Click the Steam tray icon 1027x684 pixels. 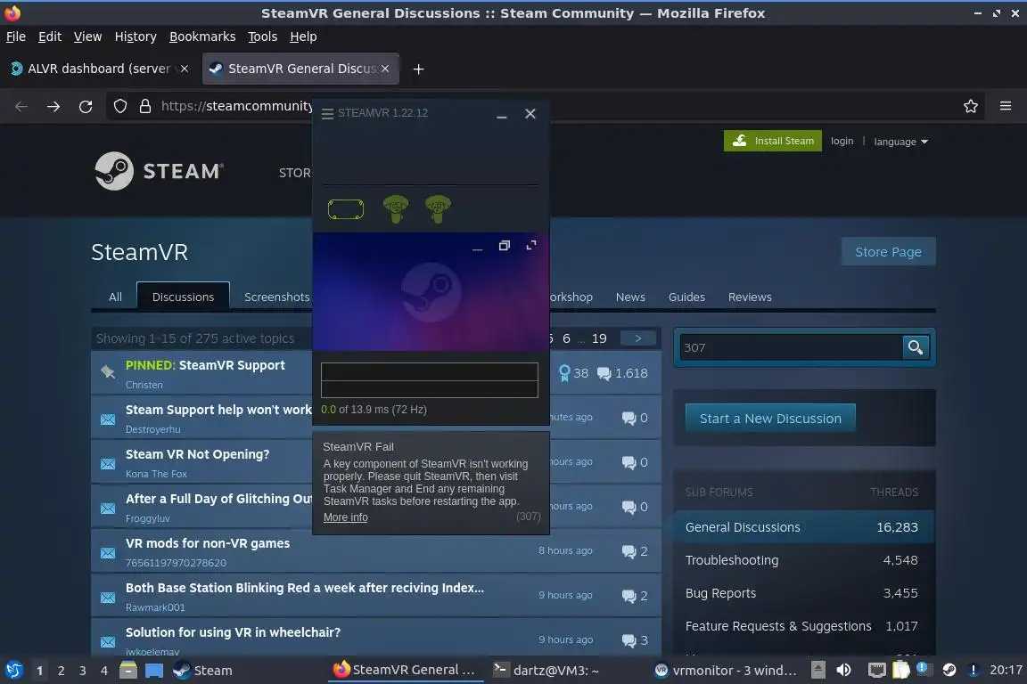tap(949, 670)
